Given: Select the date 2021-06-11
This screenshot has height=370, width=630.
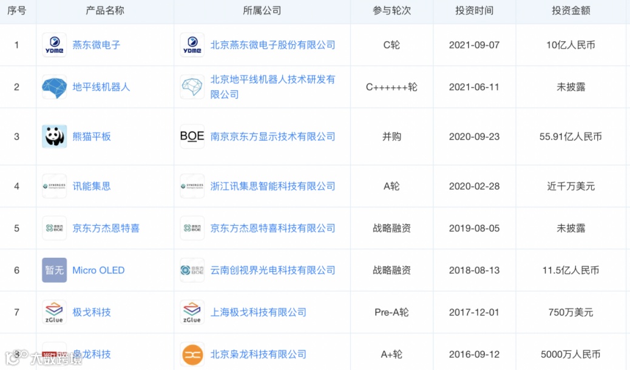Looking at the screenshot, I should click(475, 87).
